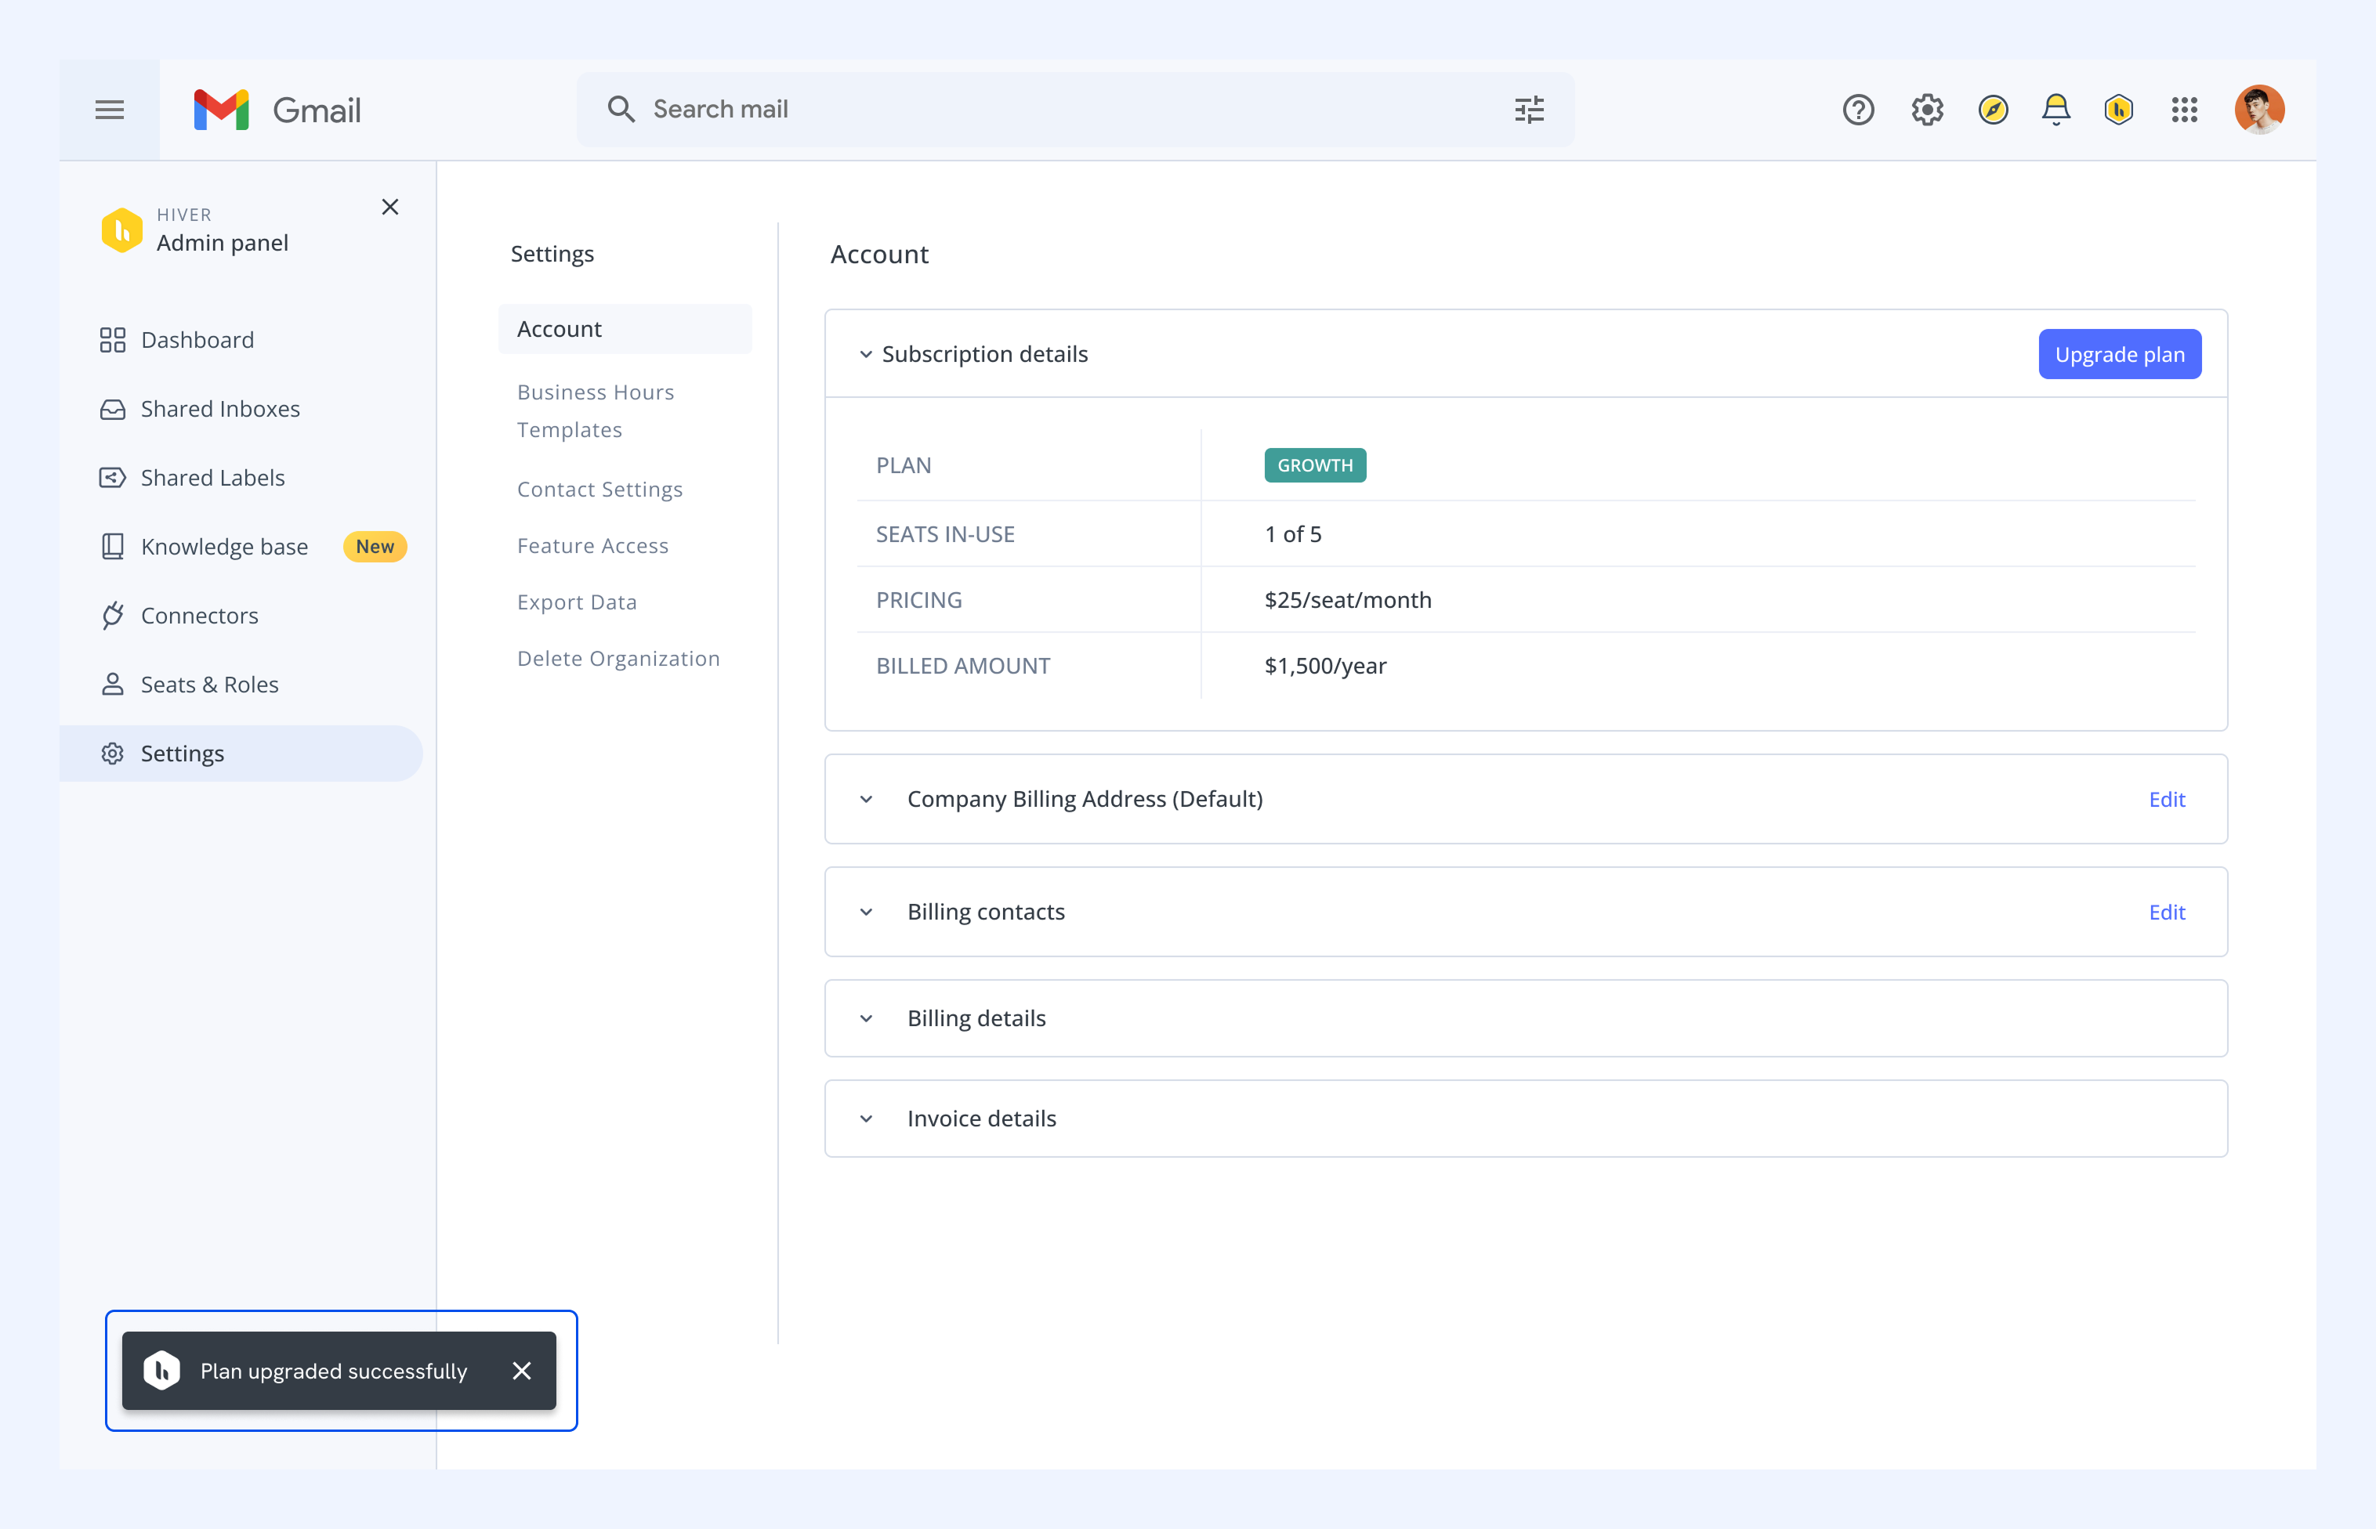Open Delete Organization settings
The height and width of the screenshot is (1529, 2376).
tap(618, 658)
